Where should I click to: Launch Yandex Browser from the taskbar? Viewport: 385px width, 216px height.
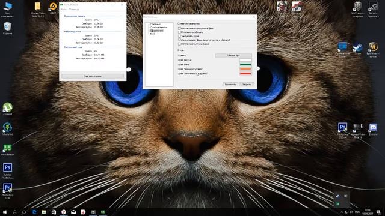coord(64,212)
